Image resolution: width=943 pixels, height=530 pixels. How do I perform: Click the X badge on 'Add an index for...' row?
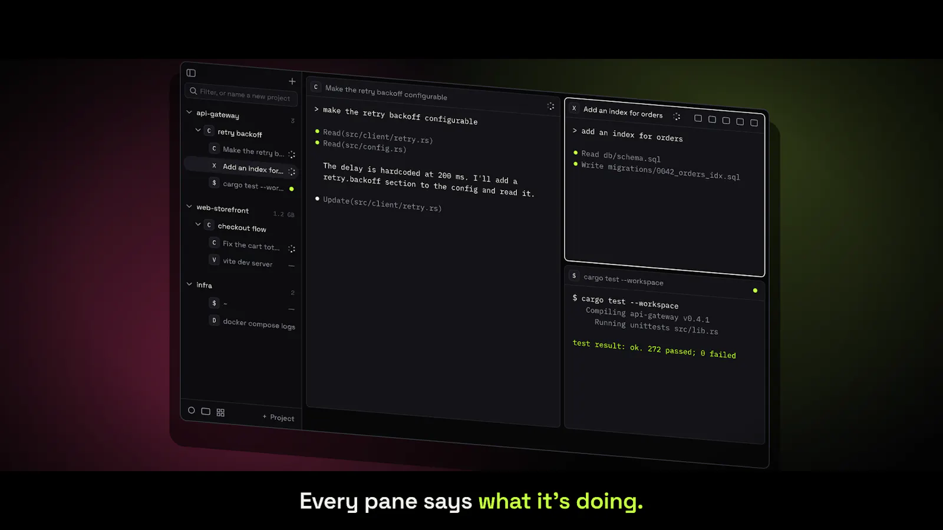(214, 166)
